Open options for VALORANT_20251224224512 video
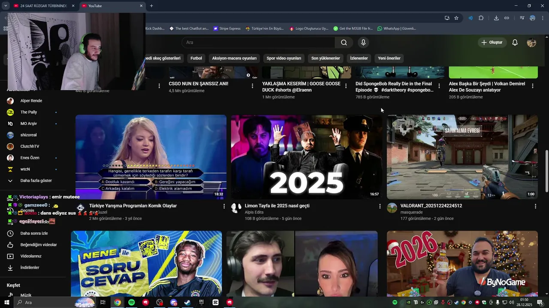Screen dimensions: 549x308 [535, 206]
